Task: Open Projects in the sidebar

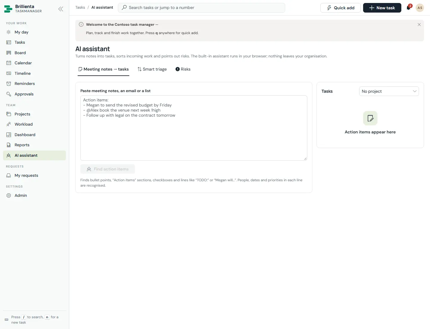Action: point(34,114)
